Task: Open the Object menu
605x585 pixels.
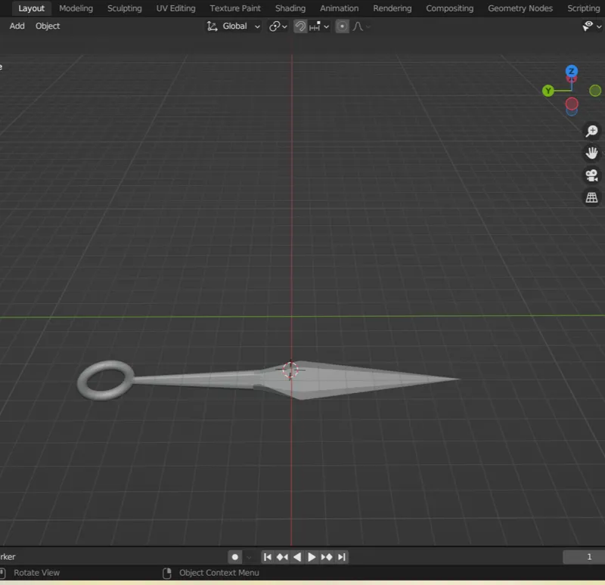Action: pyautogui.click(x=48, y=26)
